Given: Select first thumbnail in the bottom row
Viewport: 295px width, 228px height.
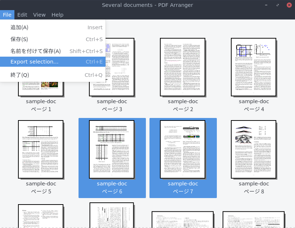Looking at the screenshot, I should tap(41, 216).
